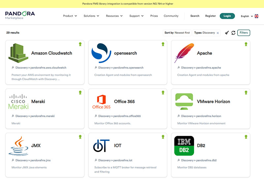Click the Apache feather logo
Screen dimensions: 264x180
[x=184, y=53]
